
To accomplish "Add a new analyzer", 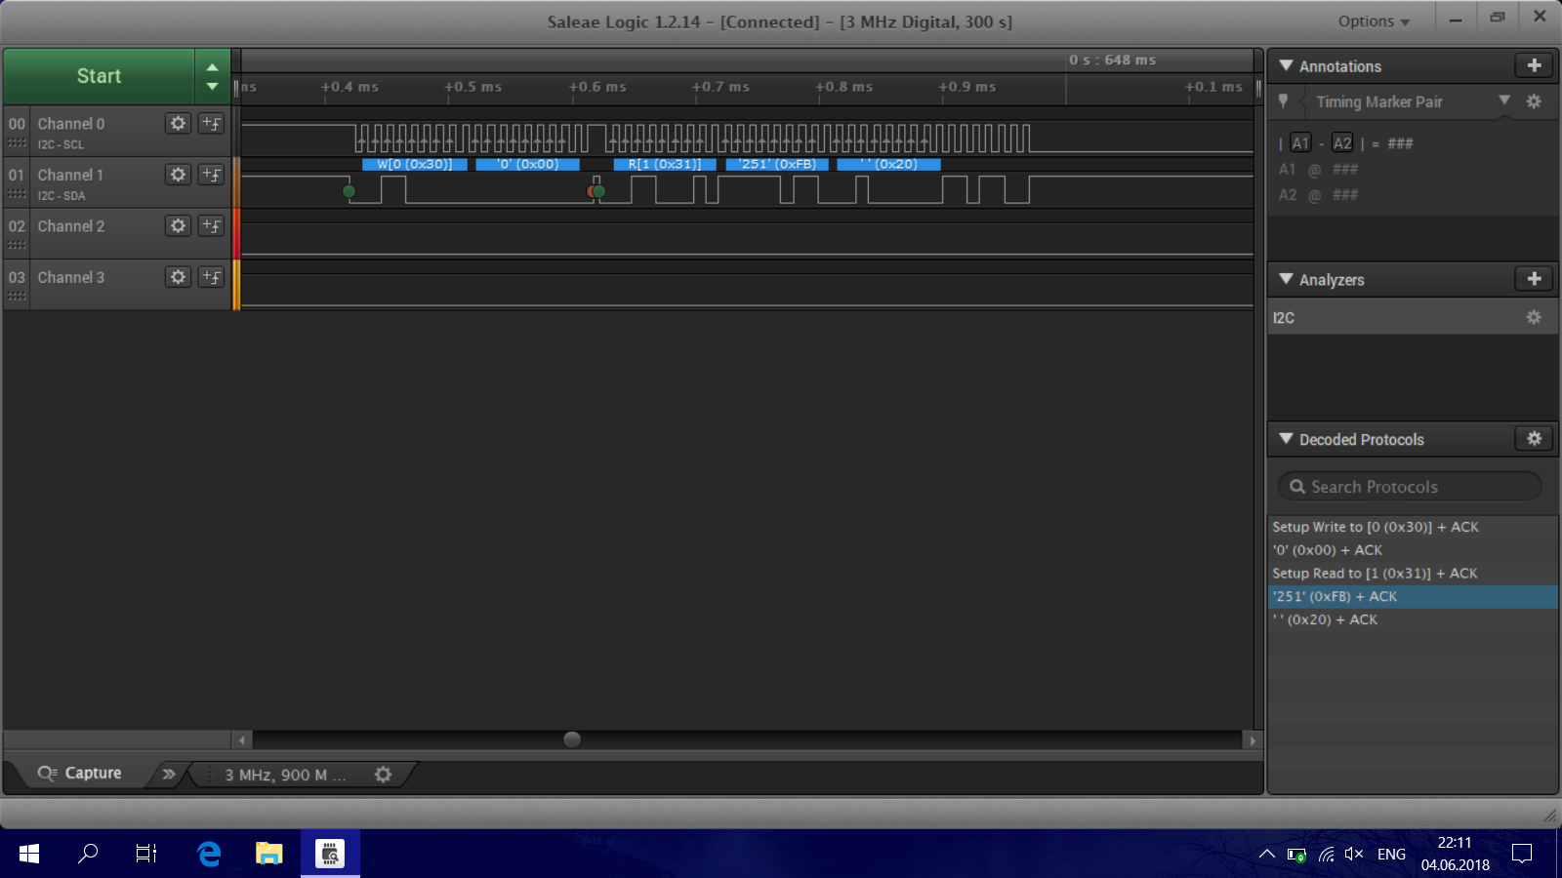I will point(1534,279).
